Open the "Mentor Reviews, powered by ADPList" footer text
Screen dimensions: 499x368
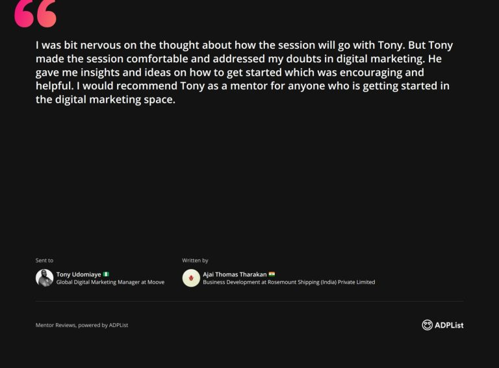[82, 325]
